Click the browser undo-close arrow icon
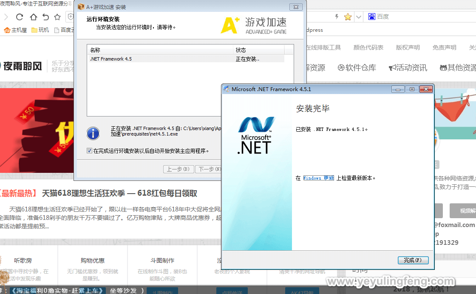476x294 pixels. [x=45, y=17]
